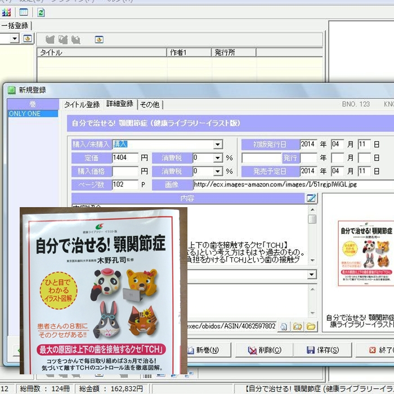Select the 一括登録 tab in main window
Image resolution: width=394 pixels, height=394 pixels.
[15, 25]
